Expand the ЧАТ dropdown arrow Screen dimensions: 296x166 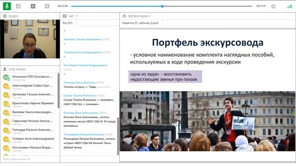click(x=77, y=16)
